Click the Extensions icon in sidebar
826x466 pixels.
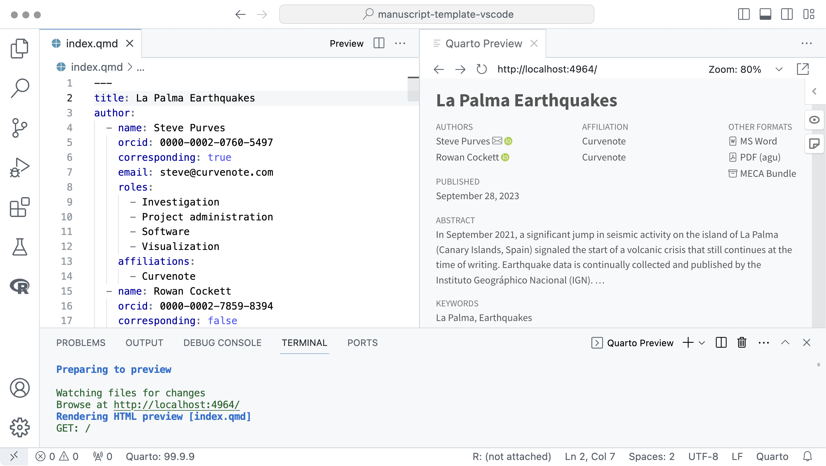(x=20, y=207)
